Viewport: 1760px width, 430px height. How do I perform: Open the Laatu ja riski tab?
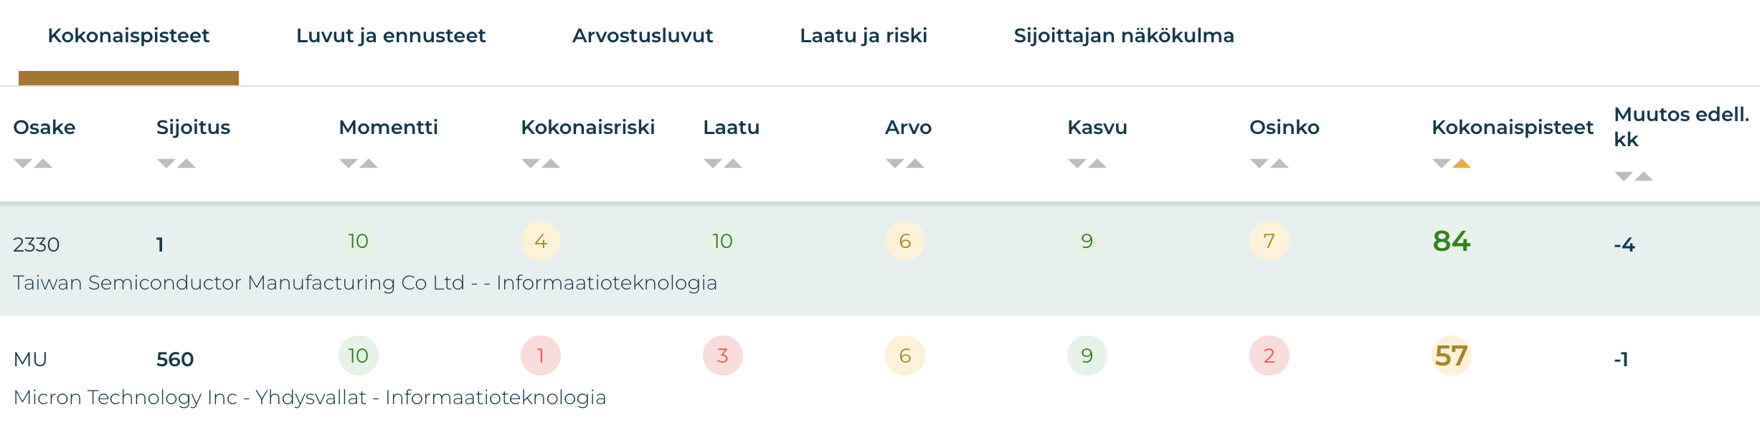tap(864, 36)
